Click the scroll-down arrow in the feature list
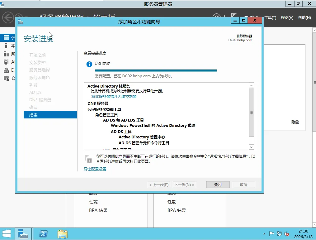Image resolution: width=316 pixels, height=240 pixels. [x=251, y=147]
